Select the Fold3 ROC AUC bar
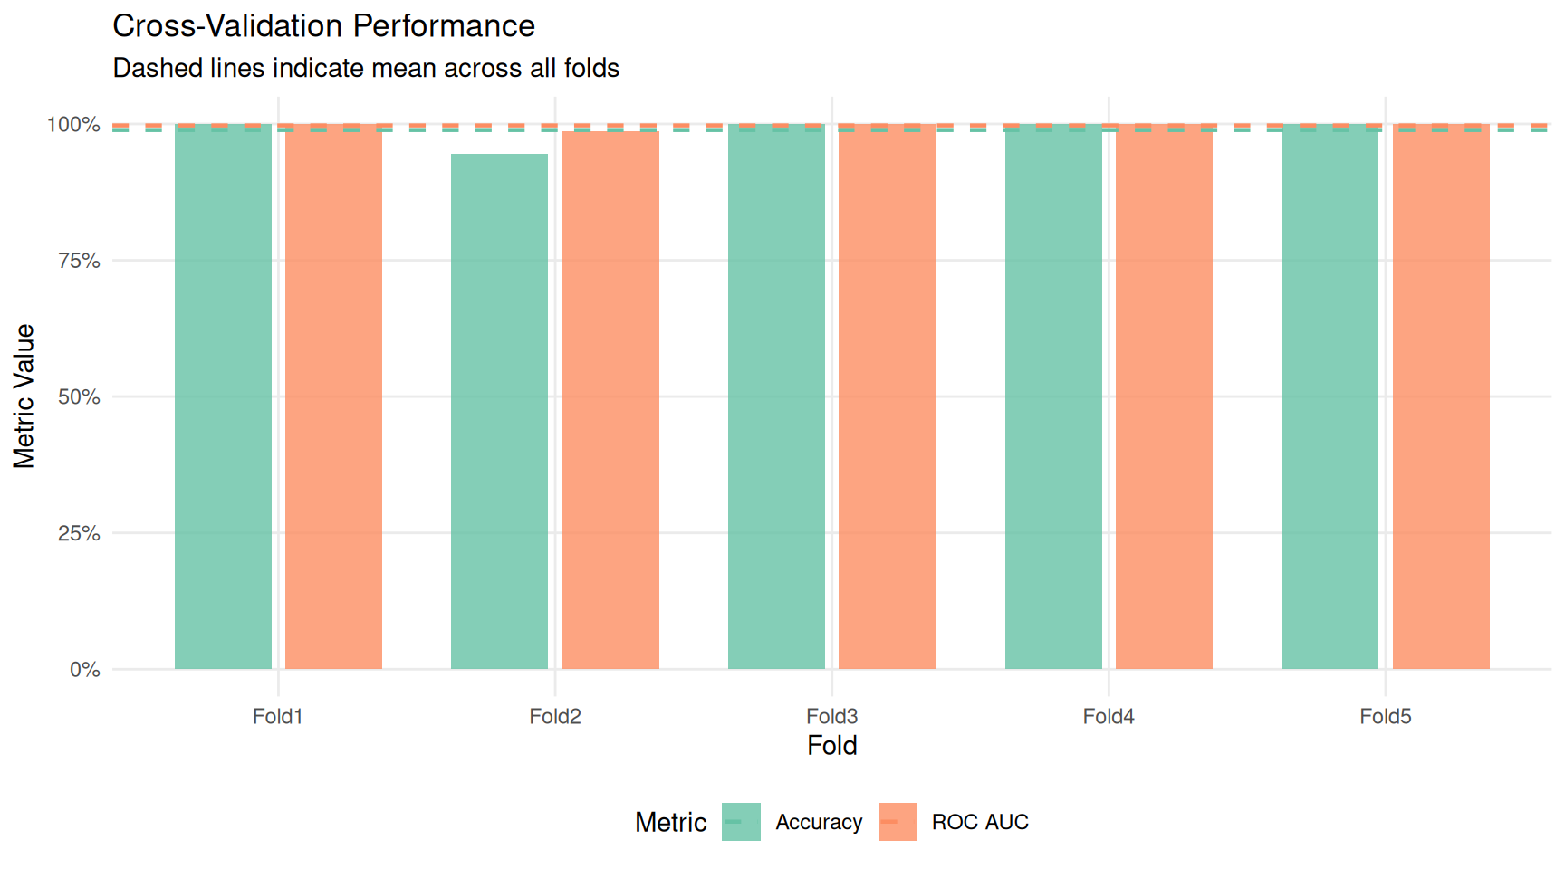This screenshot has height=869, width=1565. [887, 398]
